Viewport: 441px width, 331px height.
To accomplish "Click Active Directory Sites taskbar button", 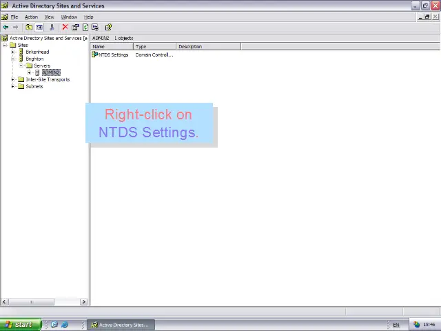I will (x=121, y=325).
